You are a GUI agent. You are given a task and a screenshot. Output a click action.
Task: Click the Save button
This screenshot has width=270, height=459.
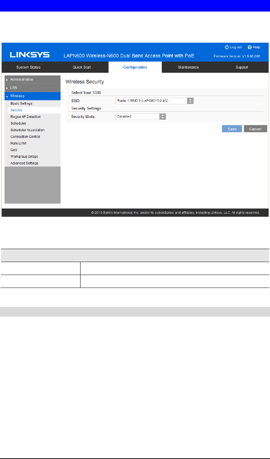[232, 129]
